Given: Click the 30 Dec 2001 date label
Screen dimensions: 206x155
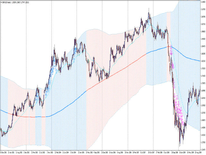Looking at the screenshot, I should [x=4, y=152].
